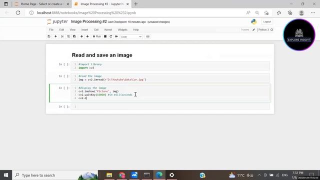Select the Image Processing #2 browser tab
Viewport: 320px width, 180px height.
click(x=101, y=4)
